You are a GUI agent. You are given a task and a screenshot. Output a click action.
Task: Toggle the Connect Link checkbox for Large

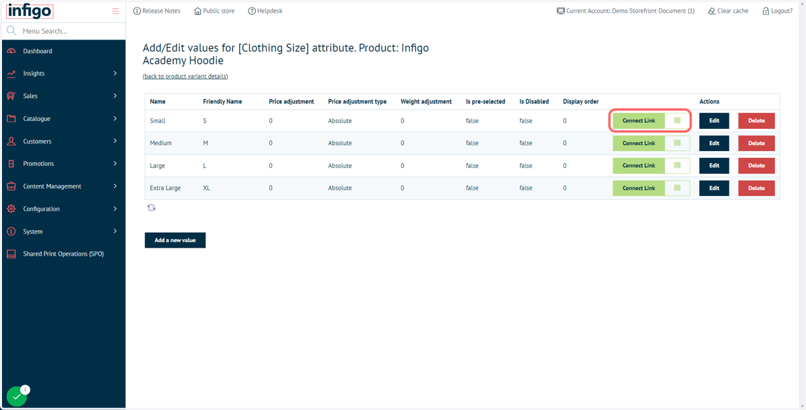tap(677, 166)
